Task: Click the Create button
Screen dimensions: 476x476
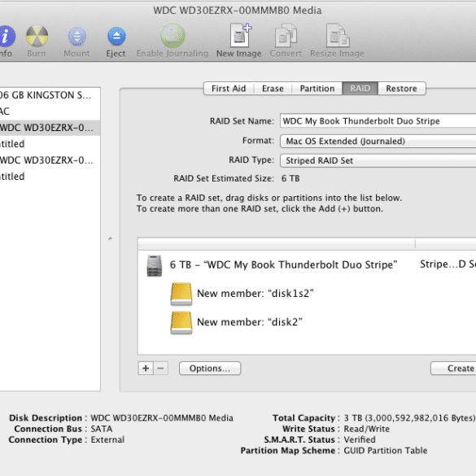Action: click(x=453, y=369)
